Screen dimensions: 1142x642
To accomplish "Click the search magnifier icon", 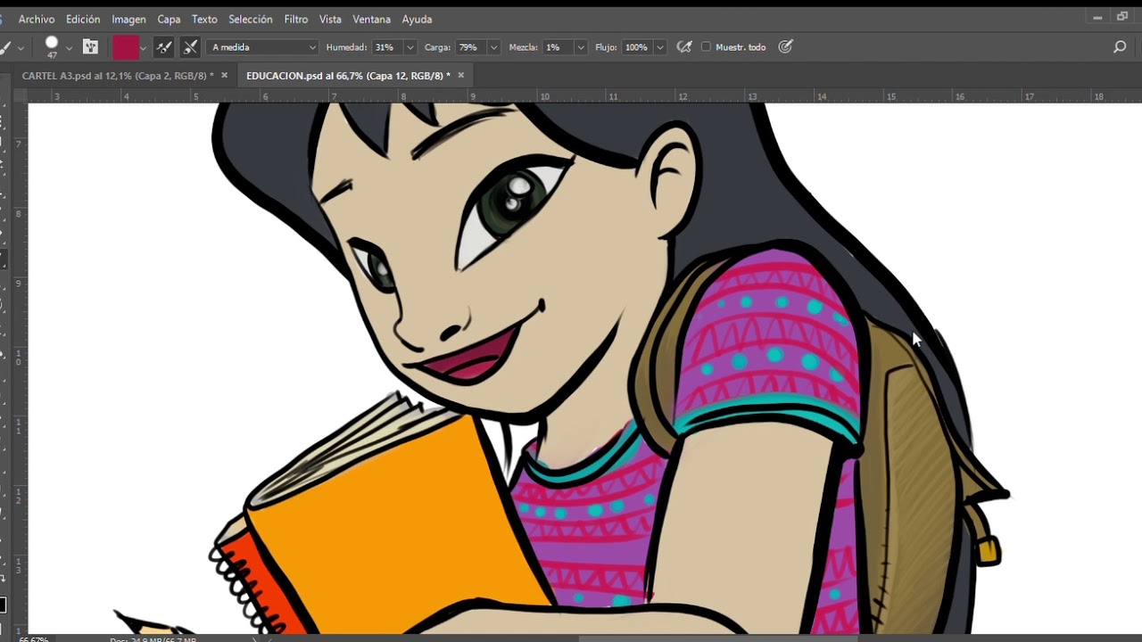I will [1120, 47].
